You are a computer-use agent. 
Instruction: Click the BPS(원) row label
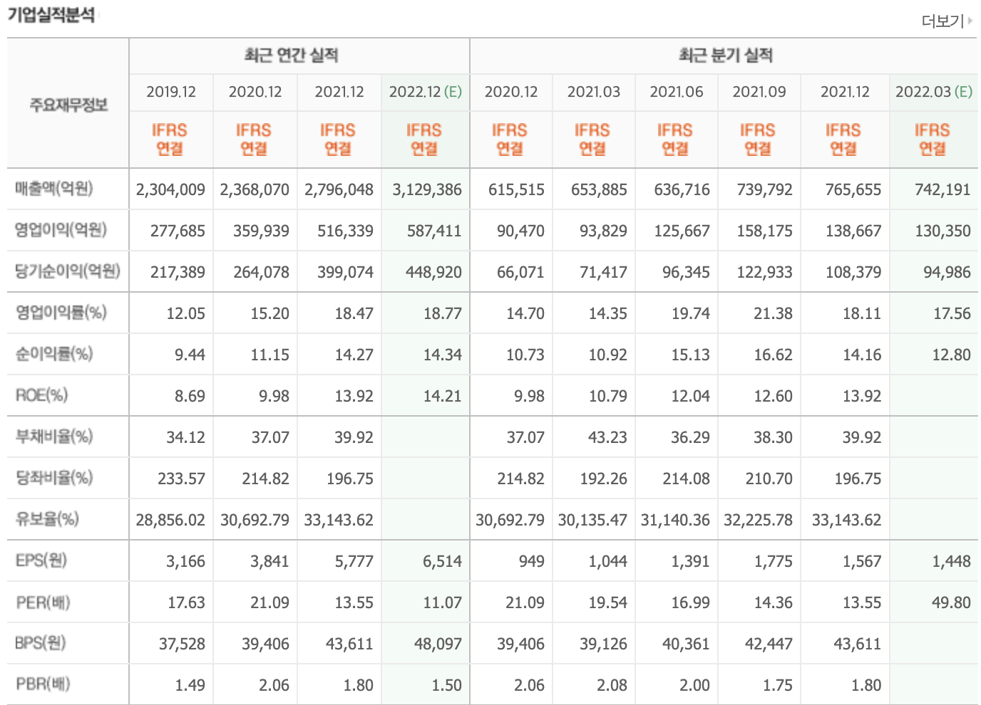click(x=41, y=643)
